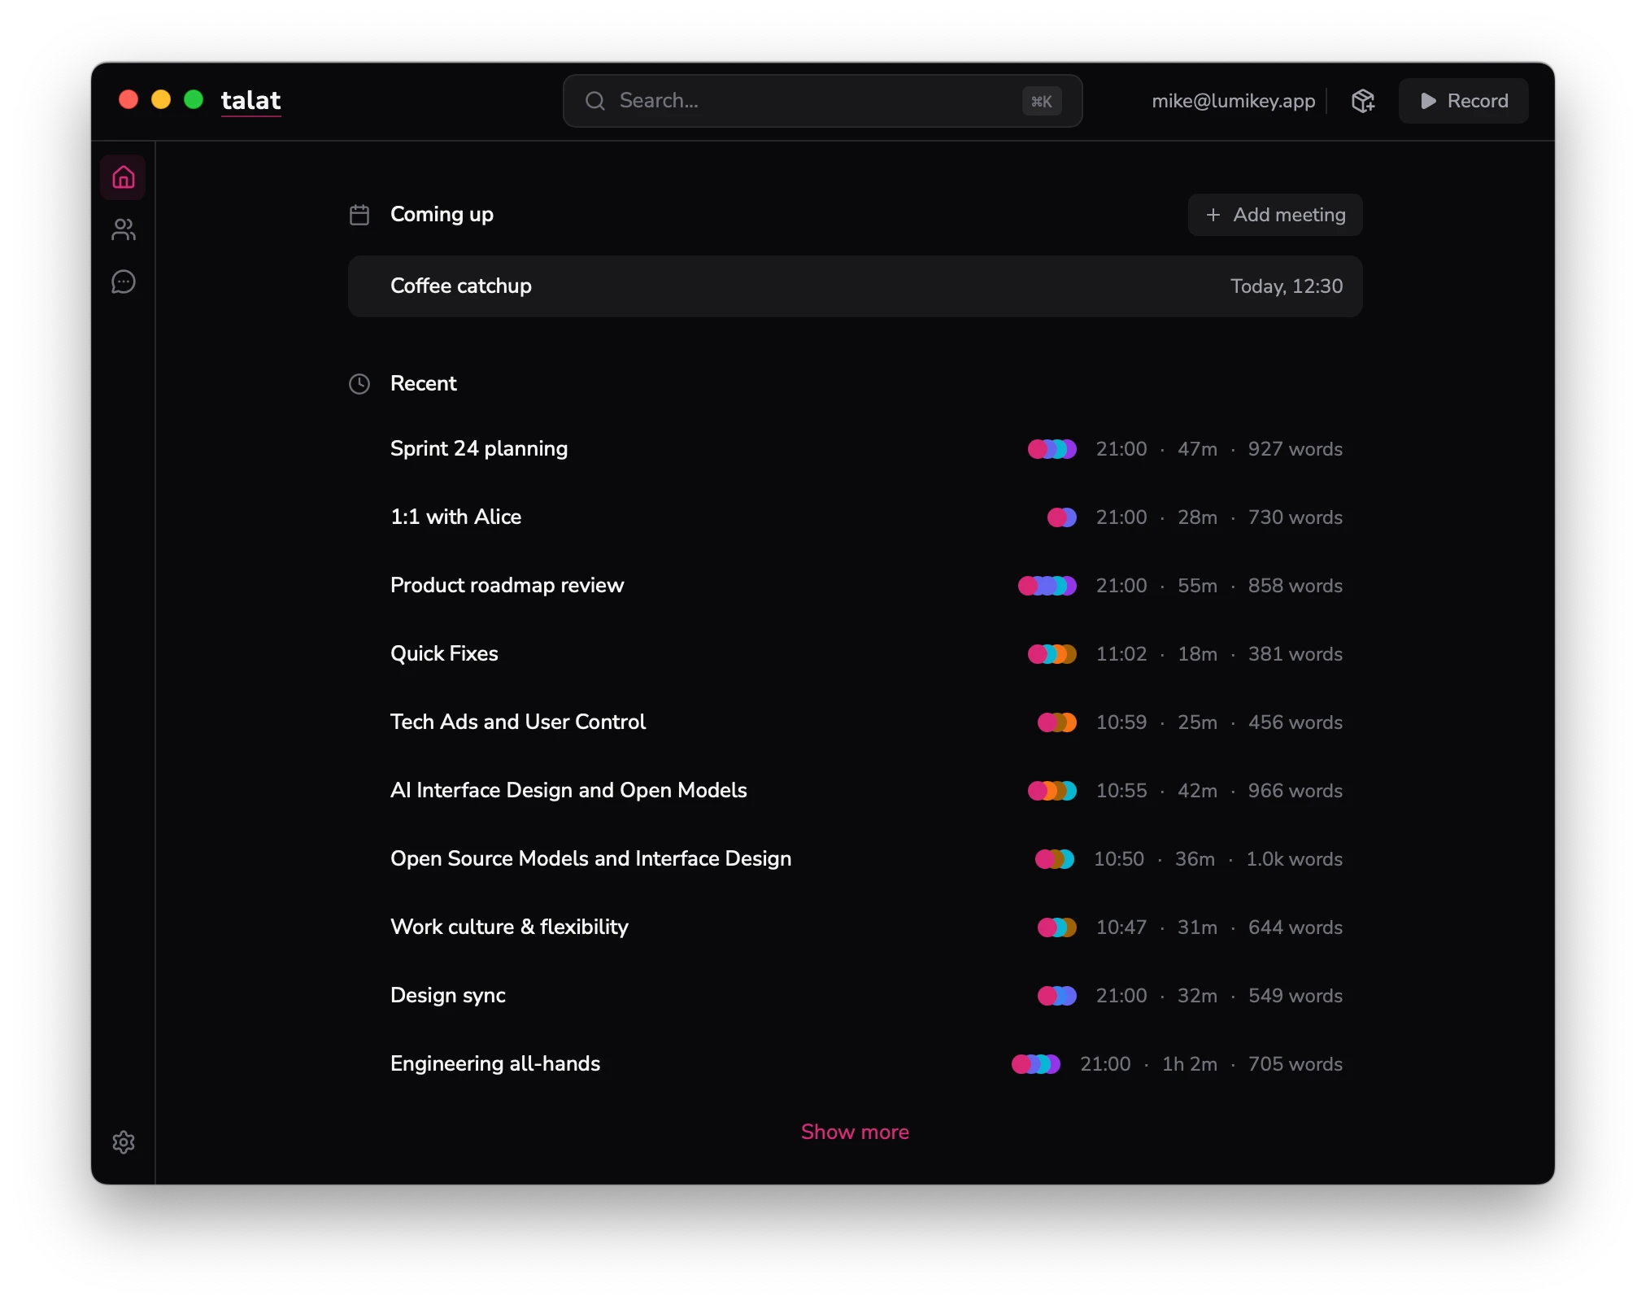Focus the Search input field
1646x1305 pixels.
click(x=813, y=101)
